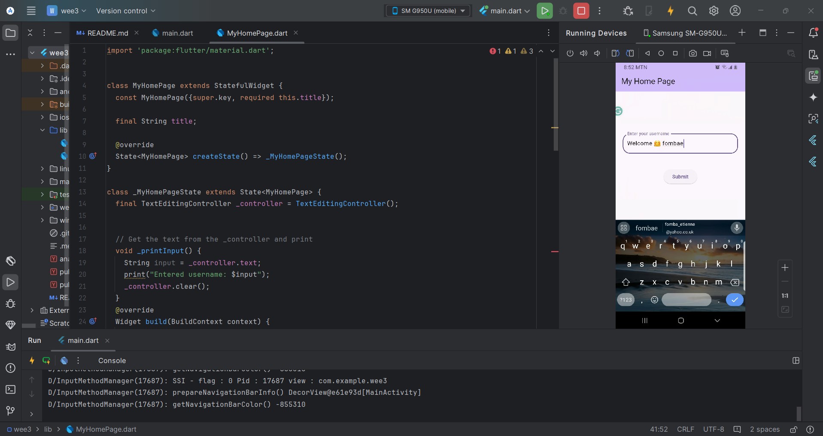The height and width of the screenshot is (436, 823).
Task: Expand External Libraries node
Action: [32, 310]
